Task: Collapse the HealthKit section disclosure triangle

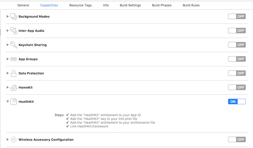Action: 8,102
